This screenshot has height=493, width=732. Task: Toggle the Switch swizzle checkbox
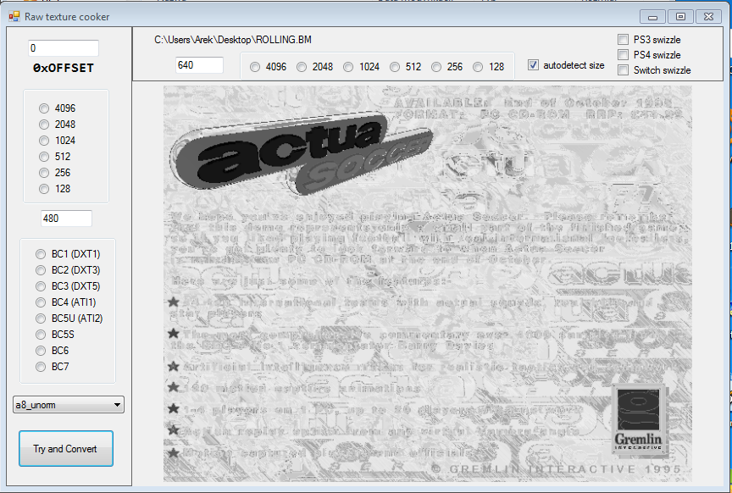click(624, 70)
